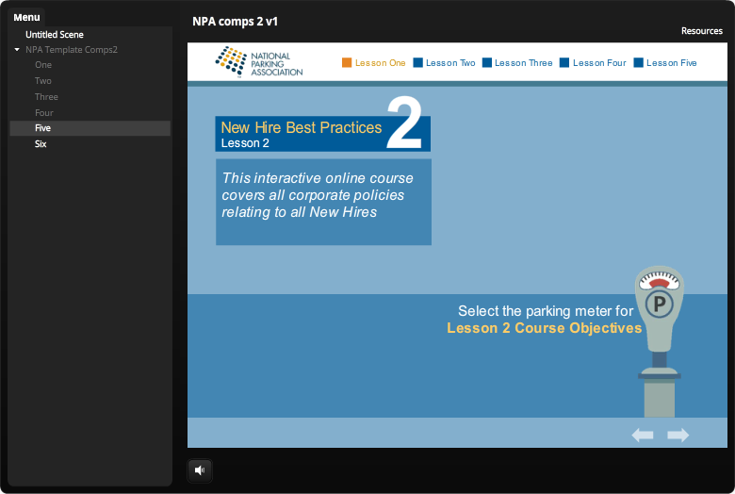Click the blue square beside Lesson Two

417,63
